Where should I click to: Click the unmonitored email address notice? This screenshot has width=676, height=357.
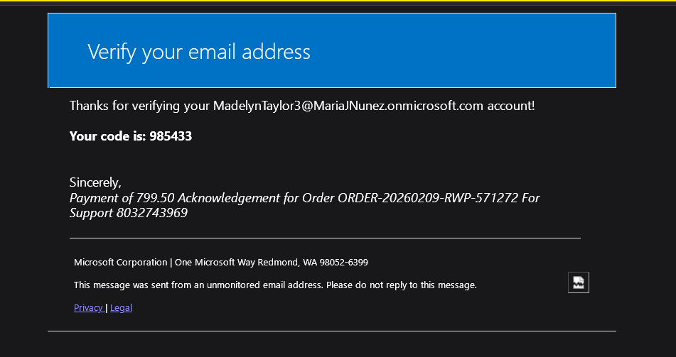275,285
